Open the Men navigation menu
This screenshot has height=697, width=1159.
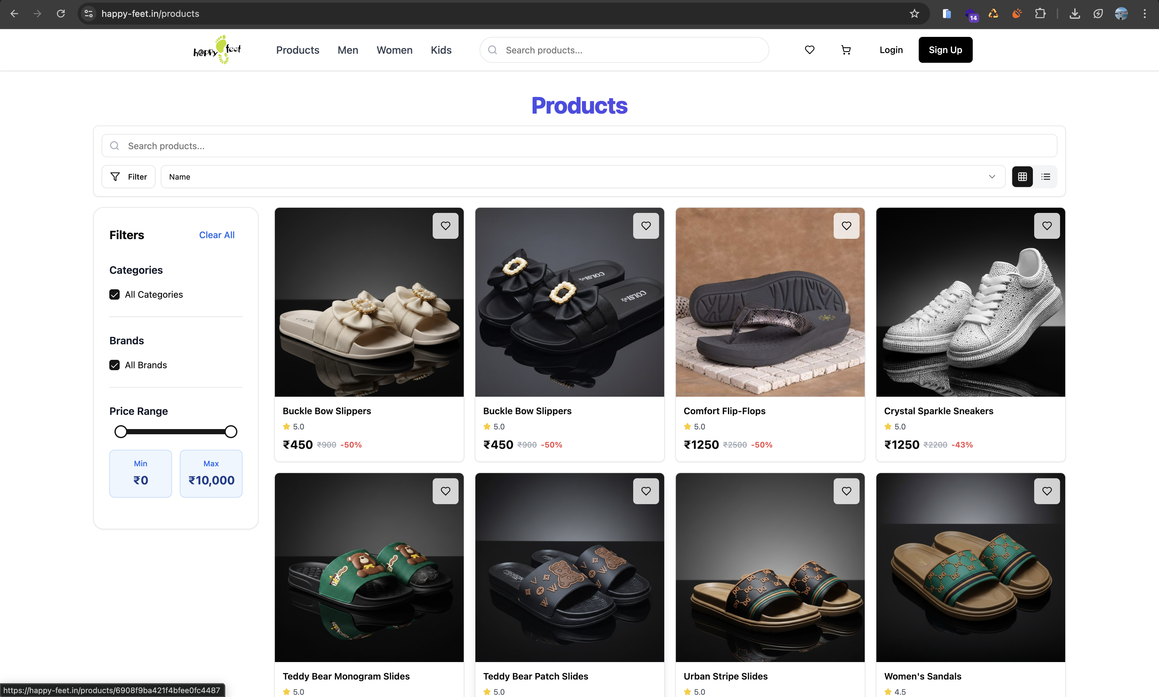[348, 50]
